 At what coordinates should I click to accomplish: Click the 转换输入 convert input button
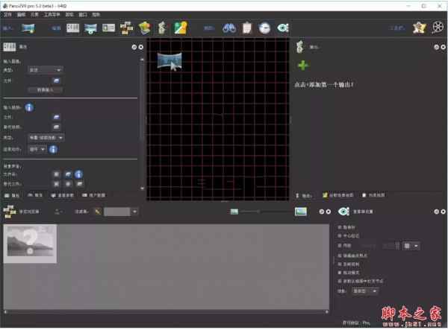click(x=45, y=90)
